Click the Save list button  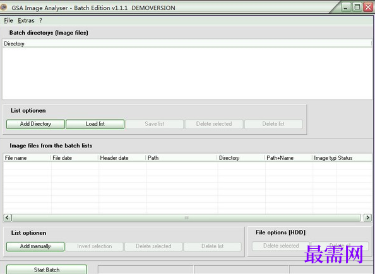pos(155,124)
